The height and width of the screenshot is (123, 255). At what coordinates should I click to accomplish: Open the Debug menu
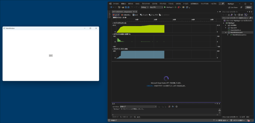pos(163,4)
